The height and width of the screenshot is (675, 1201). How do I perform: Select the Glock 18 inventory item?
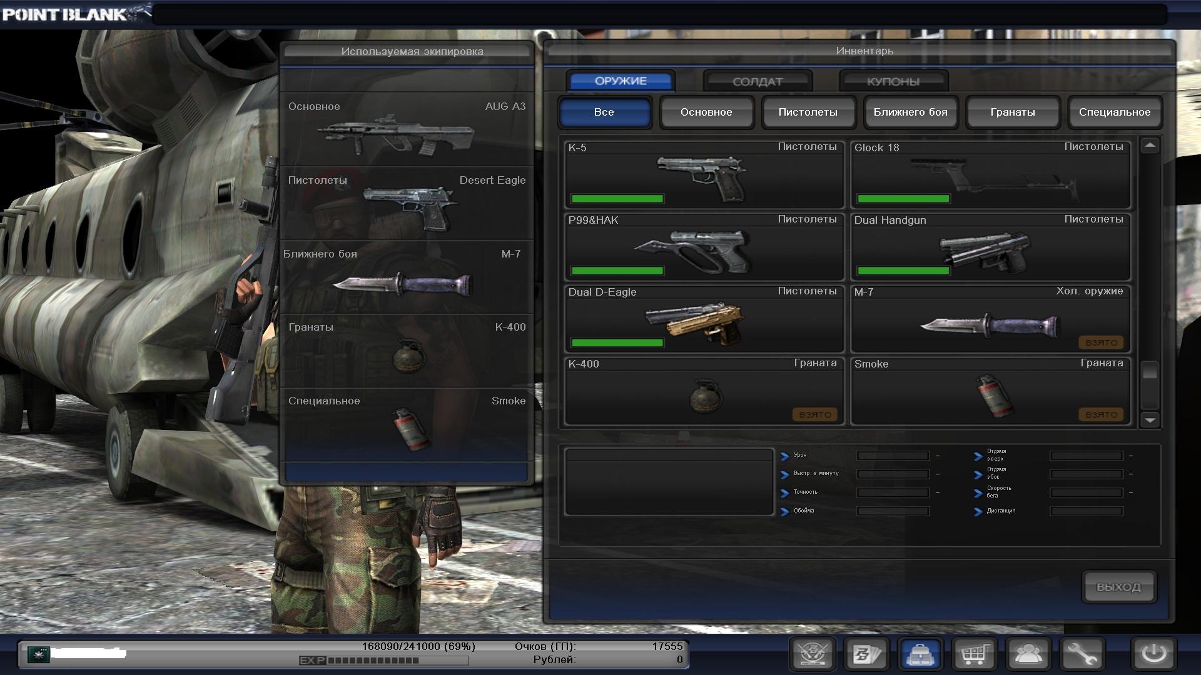coord(990,175)
